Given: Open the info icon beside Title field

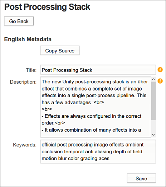Looking at the screenshot, I should click(x=160, y=70).
